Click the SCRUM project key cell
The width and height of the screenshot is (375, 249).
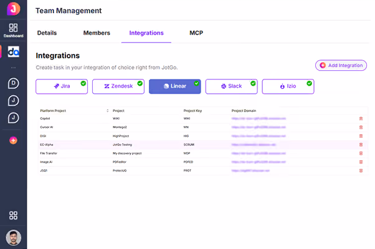point(189,145)
